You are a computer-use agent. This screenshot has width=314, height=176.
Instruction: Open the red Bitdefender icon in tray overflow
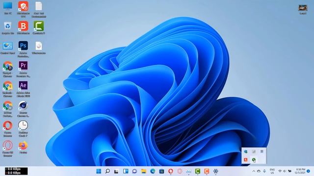point(246,160)
